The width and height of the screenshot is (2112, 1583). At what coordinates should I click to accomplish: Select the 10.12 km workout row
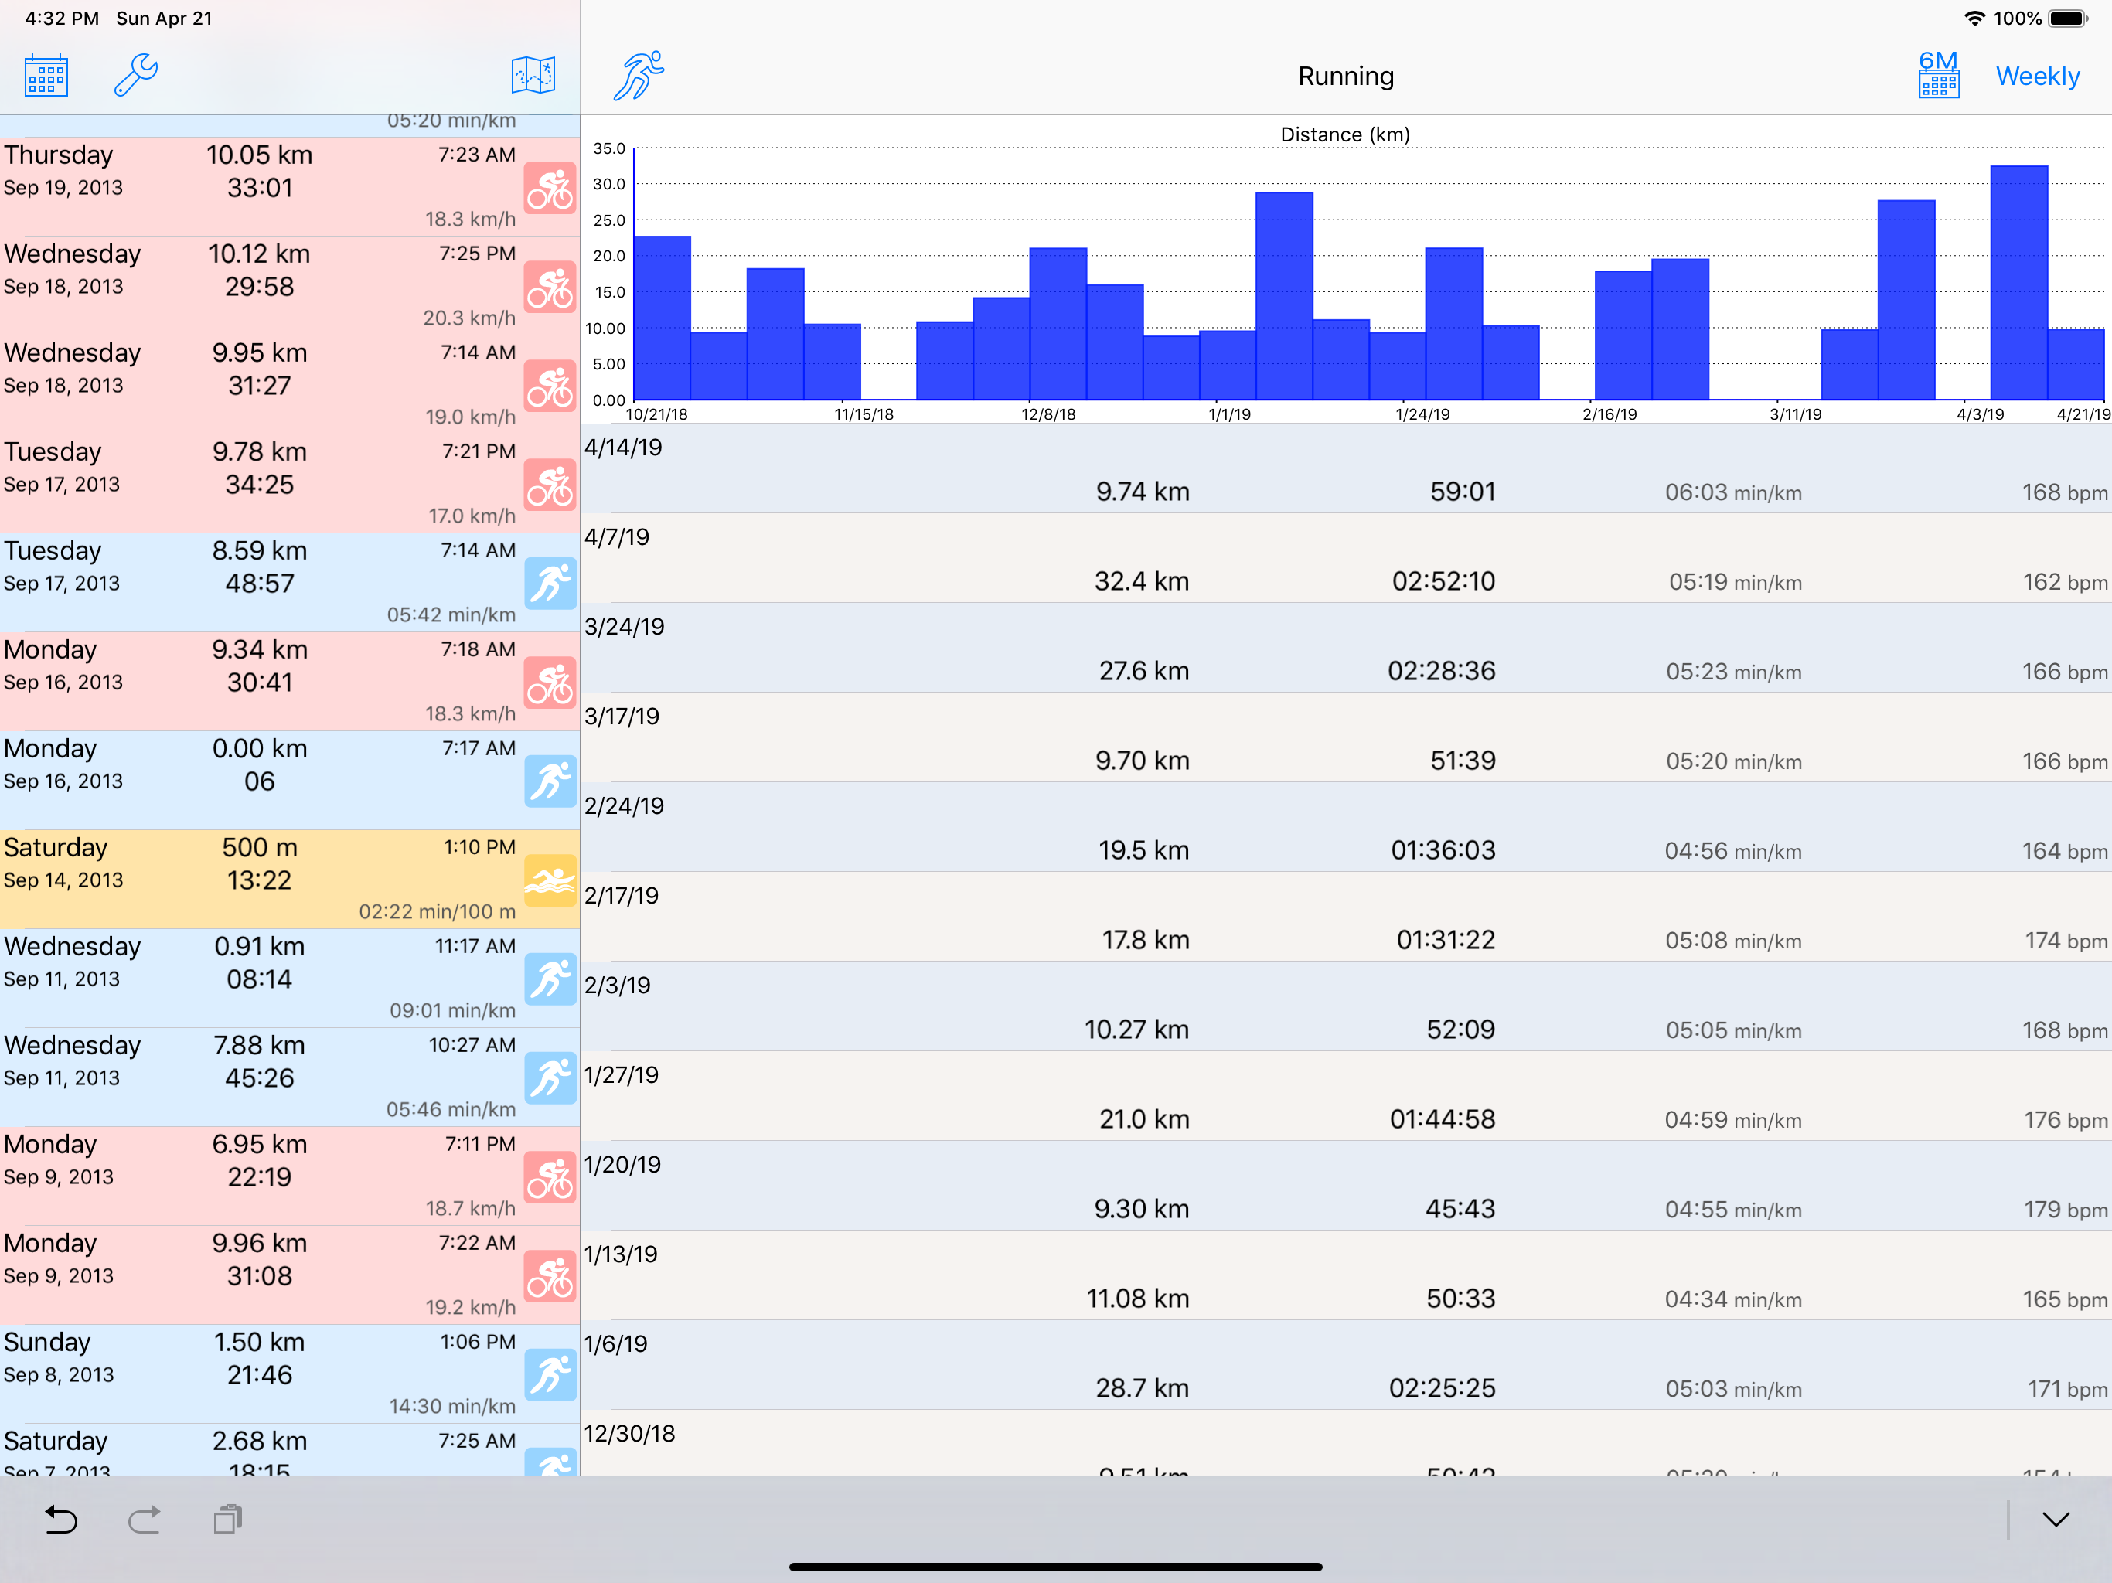click(x=289, y=285)
